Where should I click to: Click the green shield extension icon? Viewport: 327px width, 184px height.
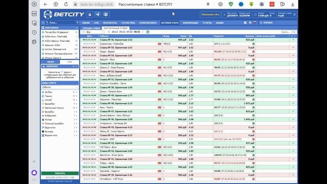pos(230,4)
